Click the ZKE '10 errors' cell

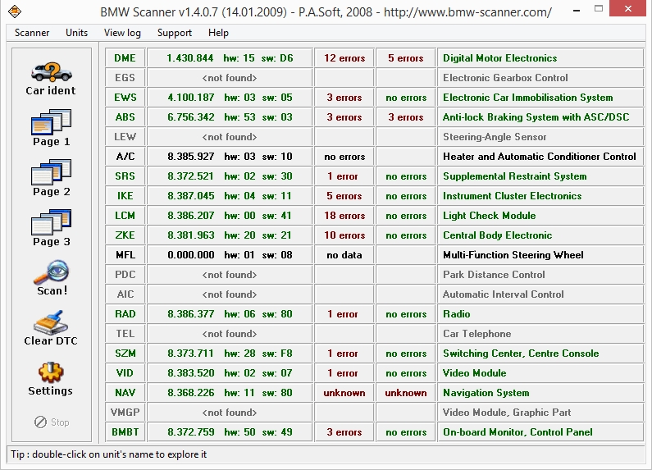tap(344, 235)
